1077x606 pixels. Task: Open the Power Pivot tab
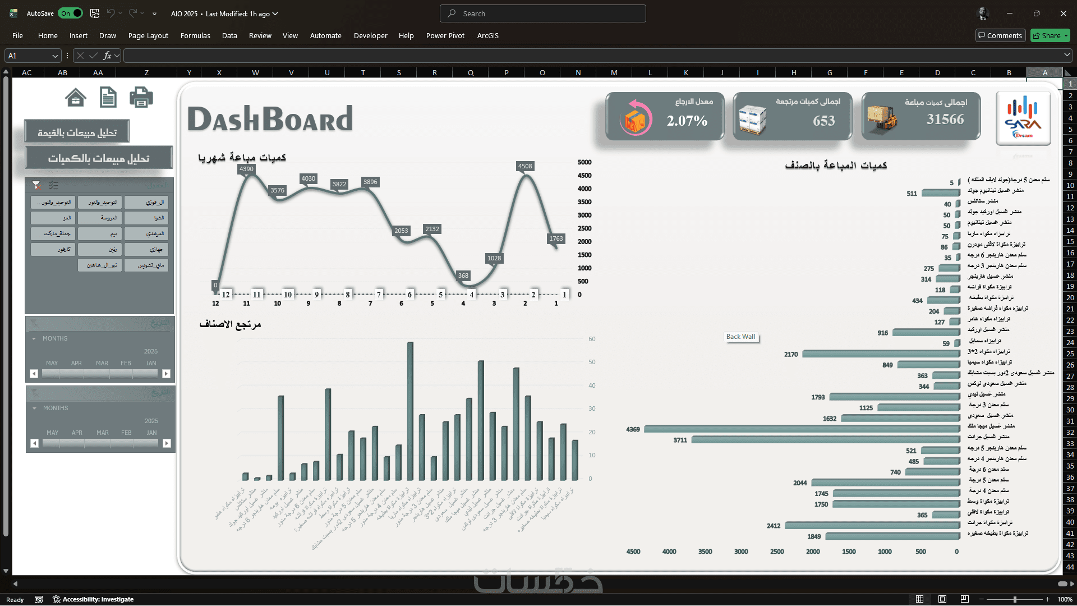tap(445, 36)
